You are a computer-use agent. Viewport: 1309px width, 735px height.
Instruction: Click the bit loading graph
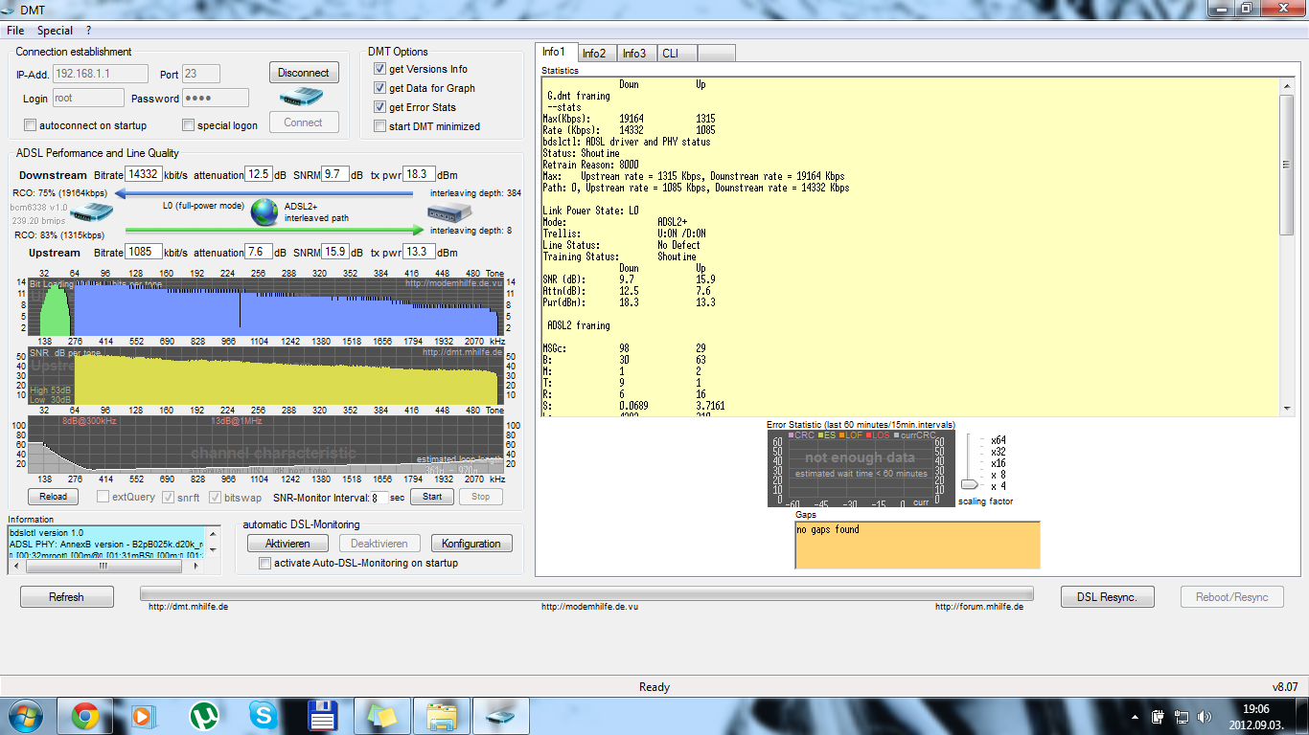[x=265, y=306]
